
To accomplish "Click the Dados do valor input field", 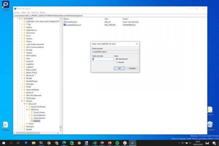I will point(103,59).
